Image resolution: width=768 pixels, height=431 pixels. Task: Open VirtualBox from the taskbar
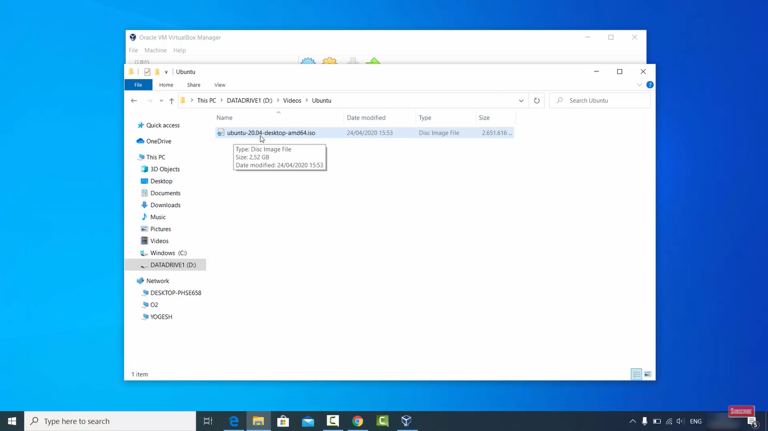point(406,421)
